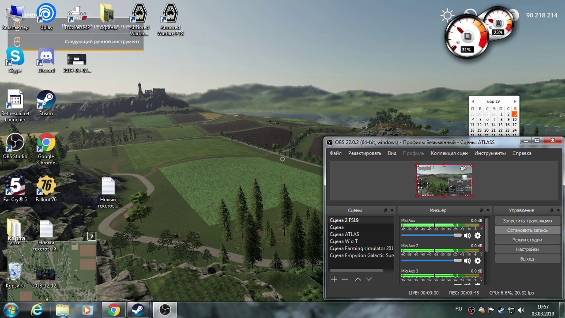Undock the Управление panel
This screenshot has height=318, width=565.
[x=552, y=210]
